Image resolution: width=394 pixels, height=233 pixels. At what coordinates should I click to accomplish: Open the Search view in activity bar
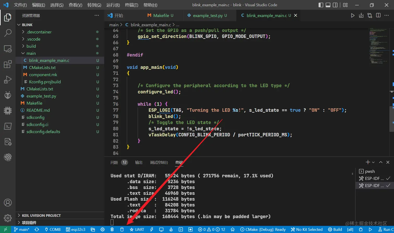coord(8,33)
